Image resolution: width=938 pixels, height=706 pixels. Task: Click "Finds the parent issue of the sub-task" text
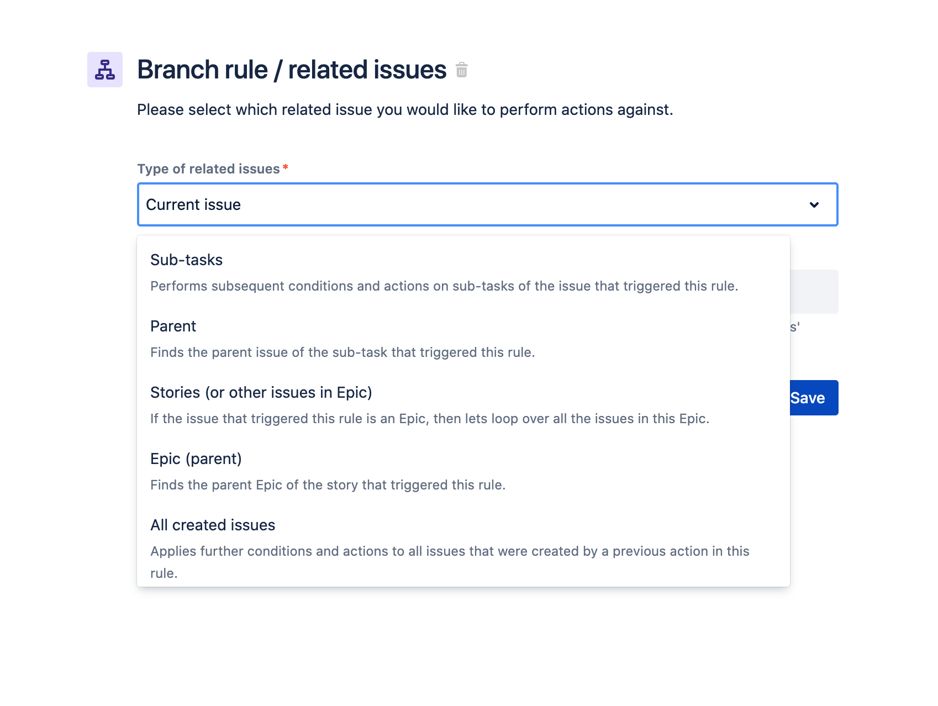tap(342, 352)
